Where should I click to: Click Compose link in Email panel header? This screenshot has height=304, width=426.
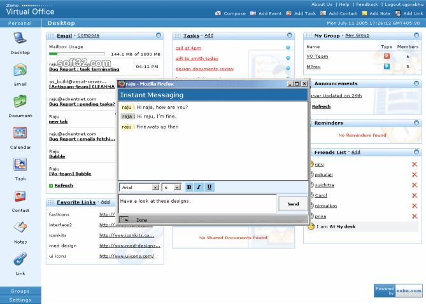pos(89,35)
